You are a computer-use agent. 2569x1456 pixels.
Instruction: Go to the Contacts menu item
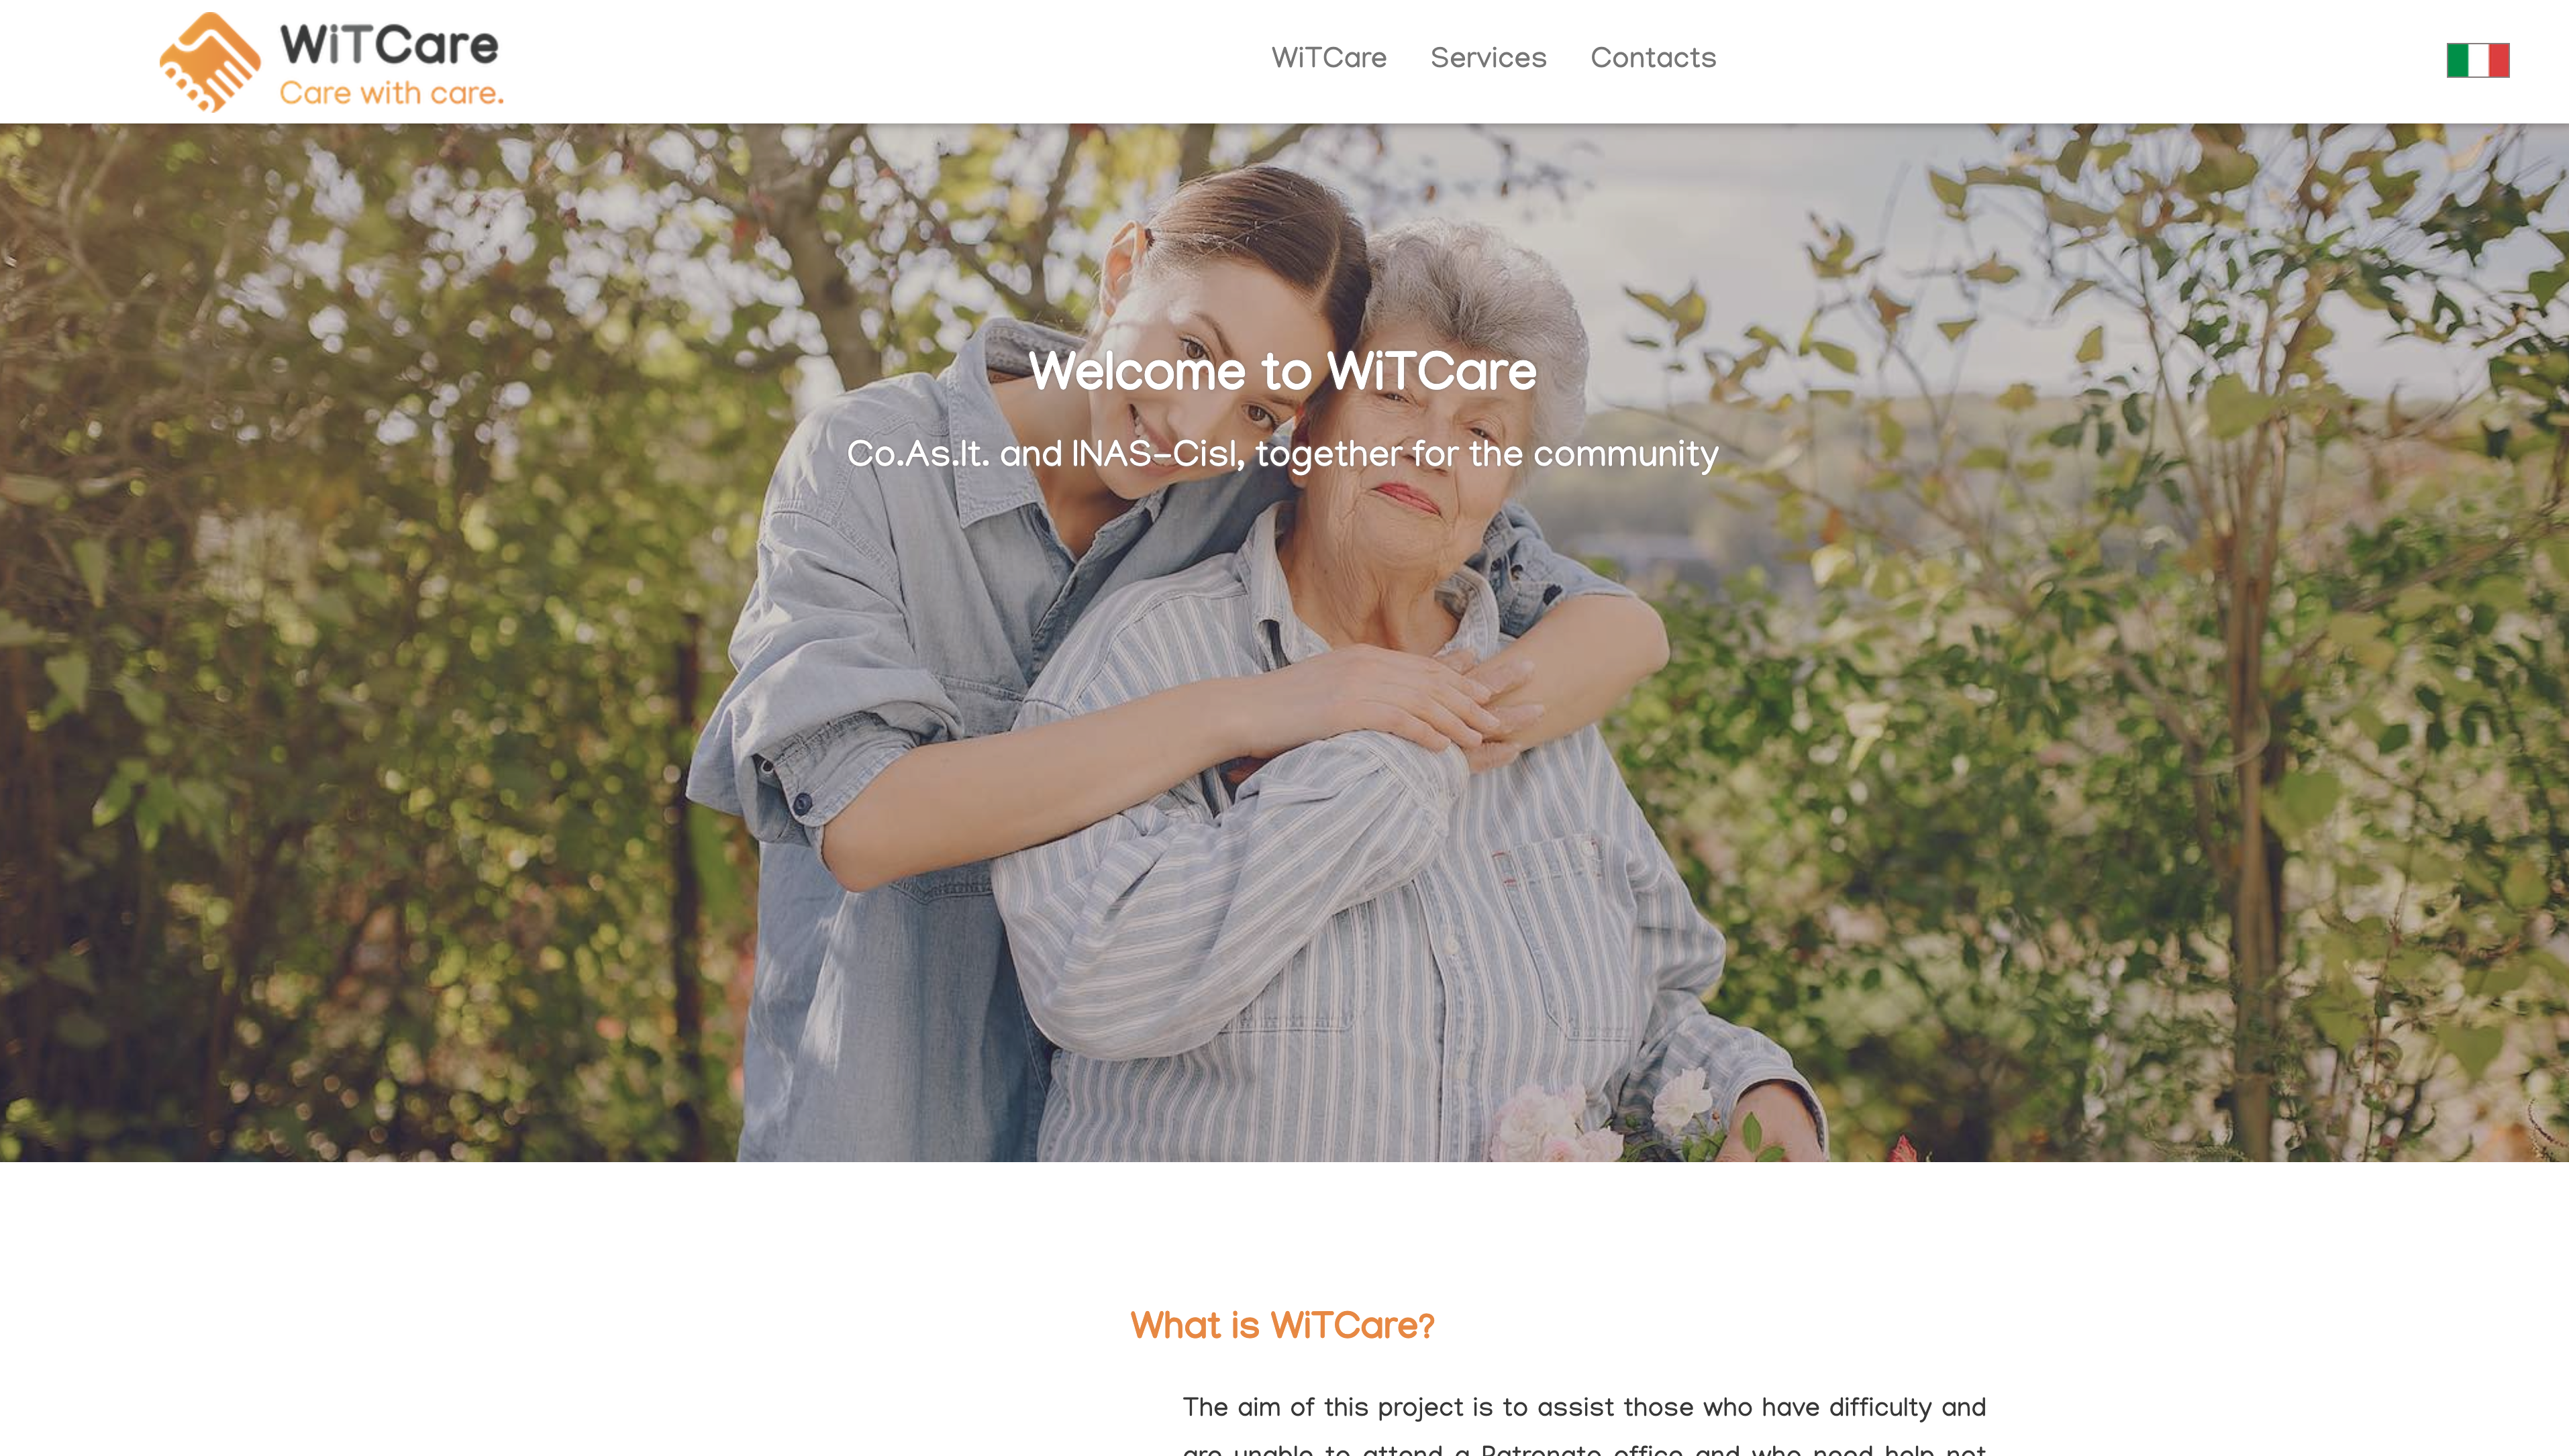click(x=1653, y=58)
